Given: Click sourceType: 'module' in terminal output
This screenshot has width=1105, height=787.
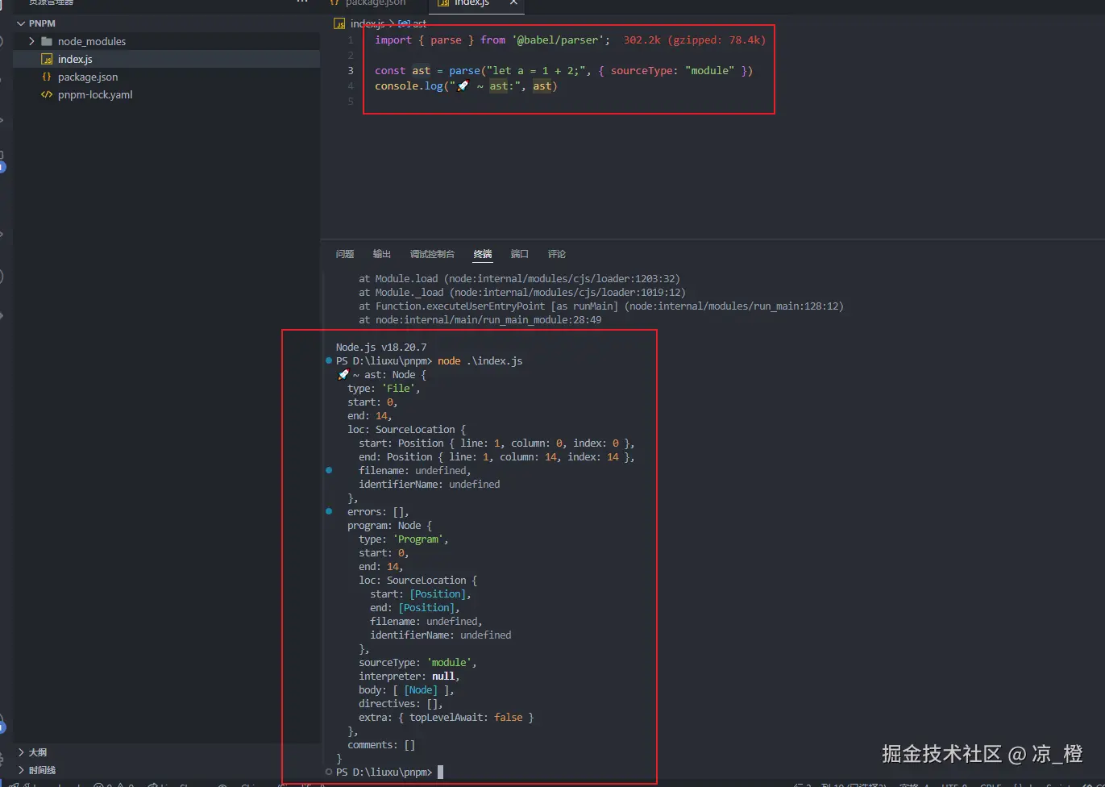Looking at the screenshot, I should [417, 662].
